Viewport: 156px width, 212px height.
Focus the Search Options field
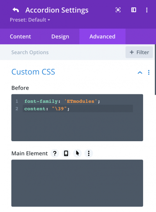62,52
